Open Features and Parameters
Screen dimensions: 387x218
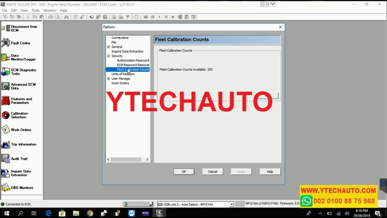click(18, 101)
